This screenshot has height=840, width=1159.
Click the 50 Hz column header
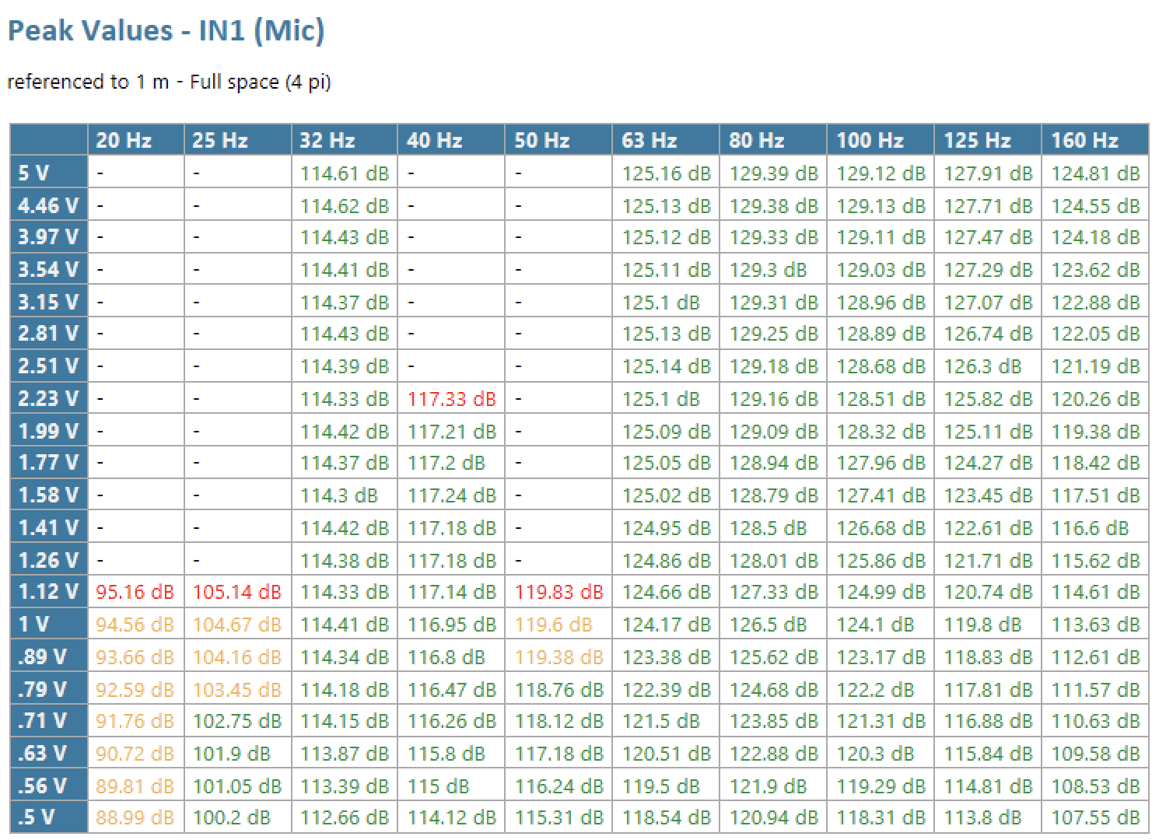[558, 140]
